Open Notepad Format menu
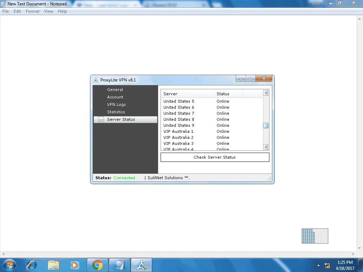363x272 pixels. pyautogui.click(x=32, y=11)
